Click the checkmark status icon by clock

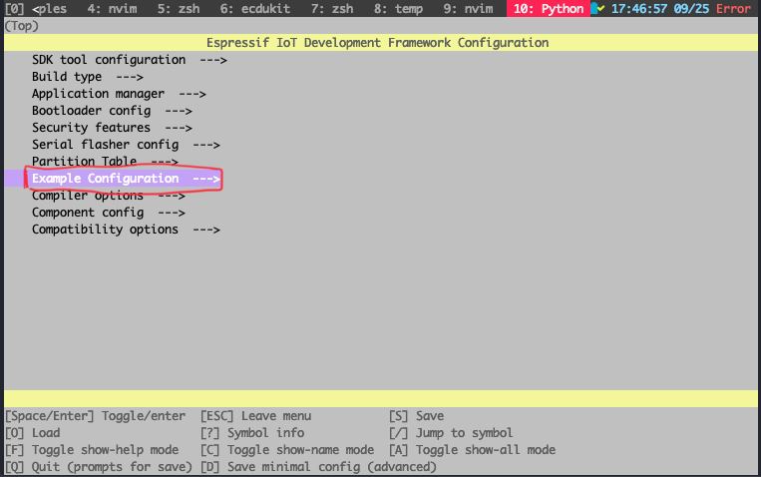[597, 9]
